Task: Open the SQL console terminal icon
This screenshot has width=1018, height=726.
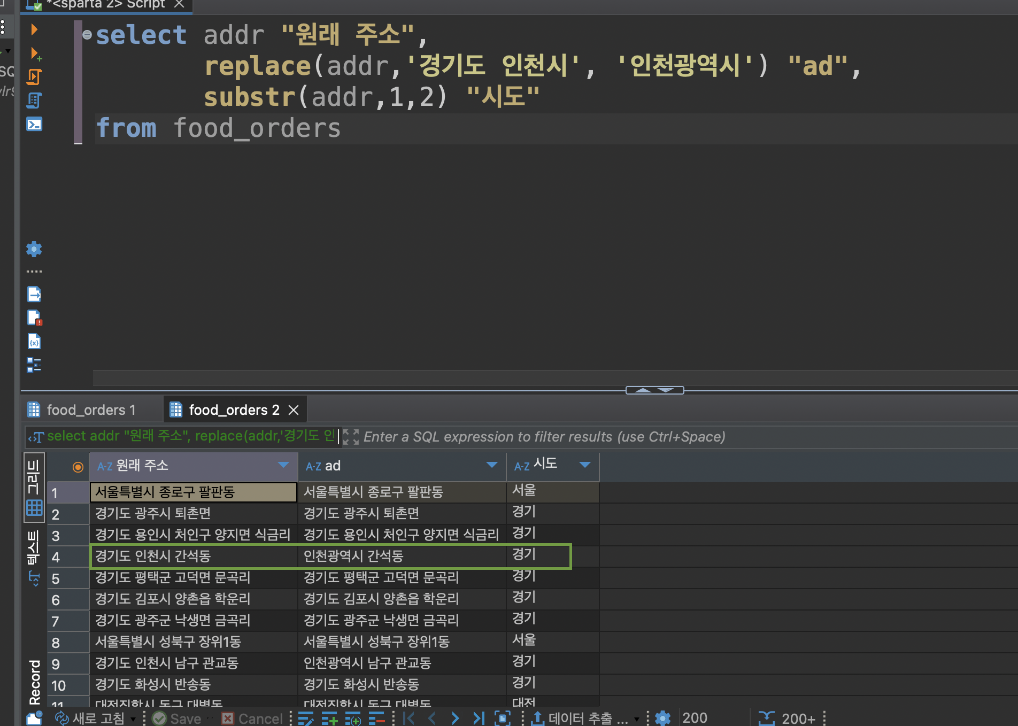Action: coord(34,125)
